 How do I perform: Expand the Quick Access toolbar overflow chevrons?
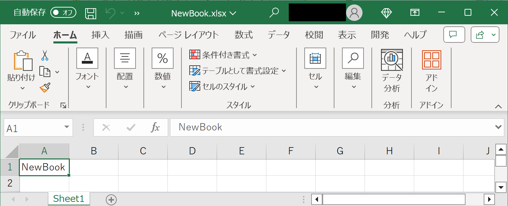tap(137, 13)
